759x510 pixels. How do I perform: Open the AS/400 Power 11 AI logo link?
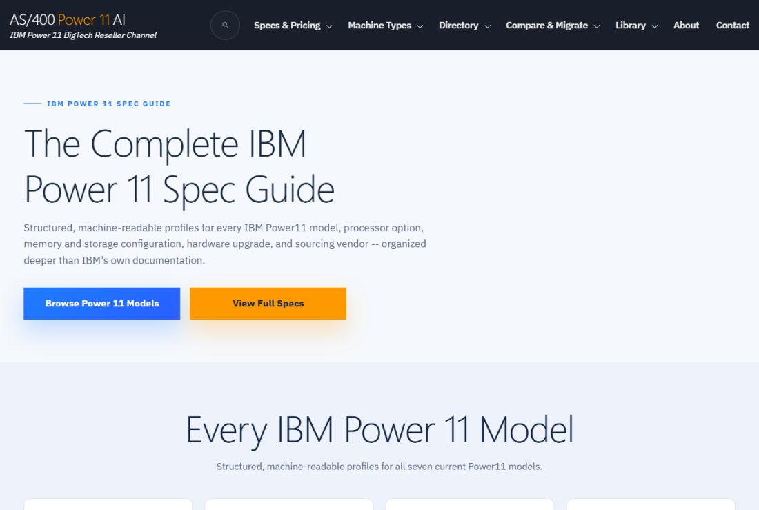[x=68, y=20]
